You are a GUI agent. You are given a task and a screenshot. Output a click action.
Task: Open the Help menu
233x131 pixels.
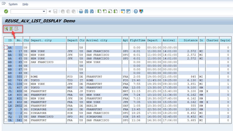[x=25, y=4]
